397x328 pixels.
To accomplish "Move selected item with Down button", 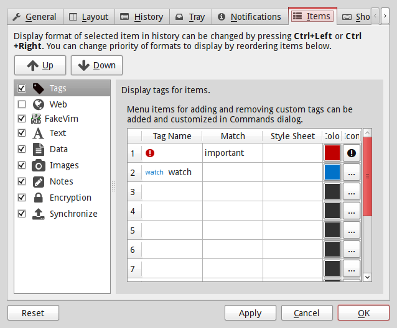I will pos(96,65).
